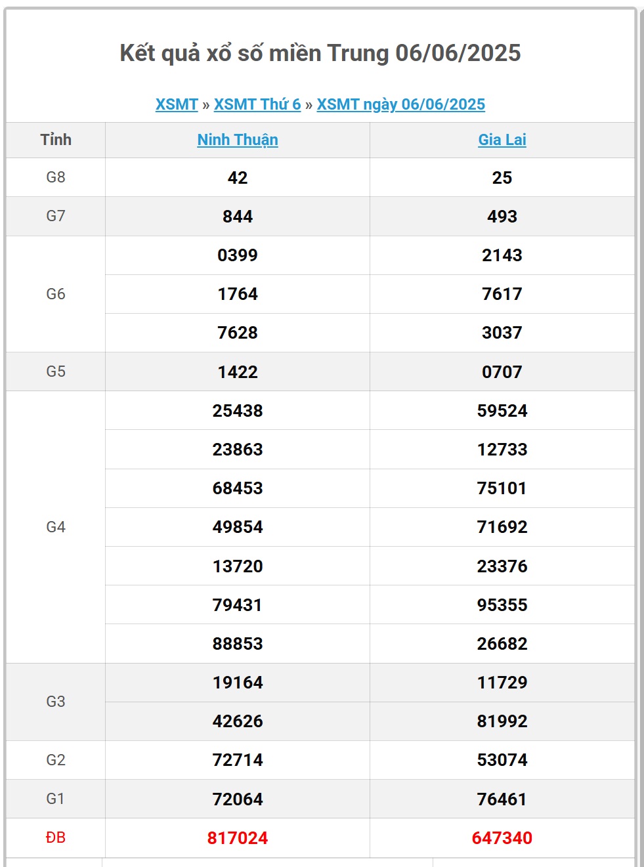Open Ninh Thuận province link
This screenshot has width=644, height=867.
[238, 140]
